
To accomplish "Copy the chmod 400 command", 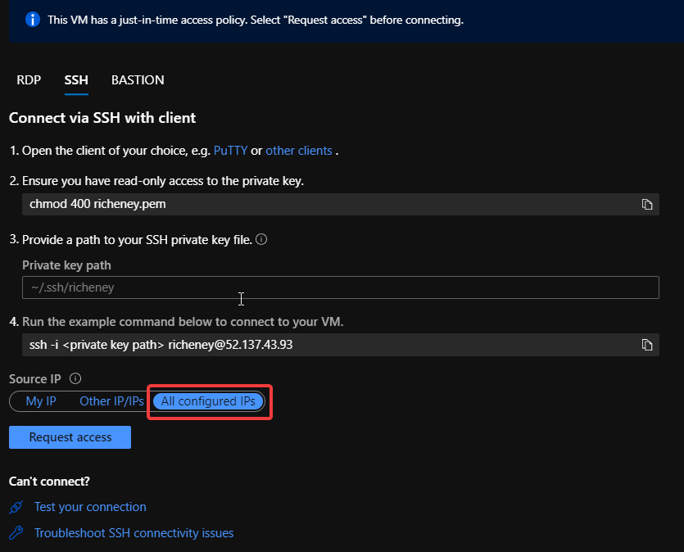I will point(647,204).
